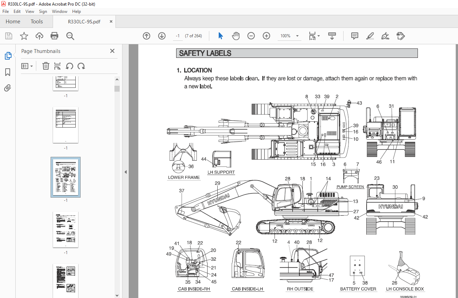The width and height of the screenshot is (458, 298).
Task: Go to previous page arrow
Action: (147, 36)
